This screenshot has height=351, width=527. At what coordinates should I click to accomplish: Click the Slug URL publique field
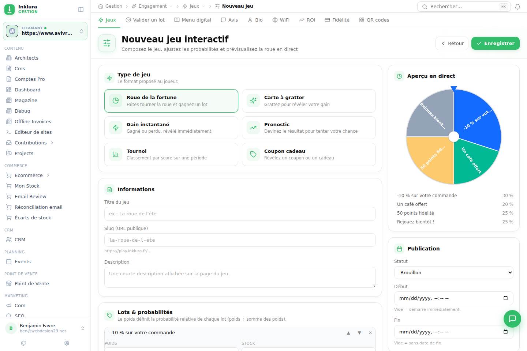click(240, 240)
